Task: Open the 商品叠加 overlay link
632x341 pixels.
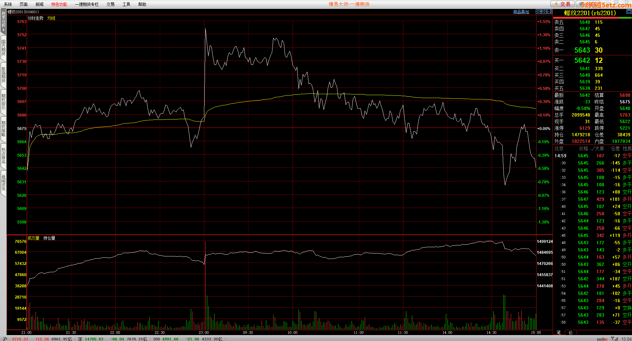Action: 521,12
